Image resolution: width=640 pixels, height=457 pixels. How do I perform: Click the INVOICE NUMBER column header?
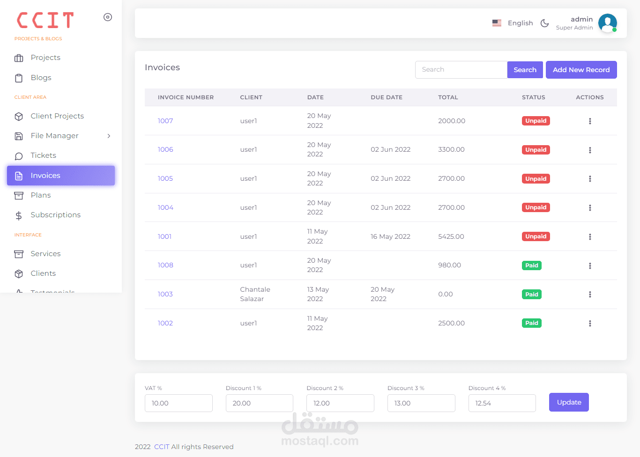coord(186,97)
